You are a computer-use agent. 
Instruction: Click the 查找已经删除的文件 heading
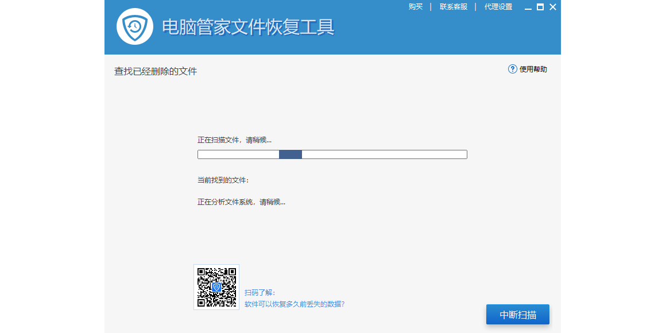156,72
